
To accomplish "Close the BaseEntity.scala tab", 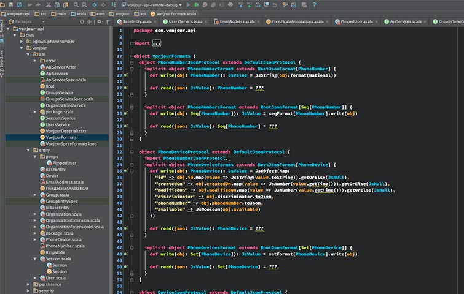I will [155, 21].
